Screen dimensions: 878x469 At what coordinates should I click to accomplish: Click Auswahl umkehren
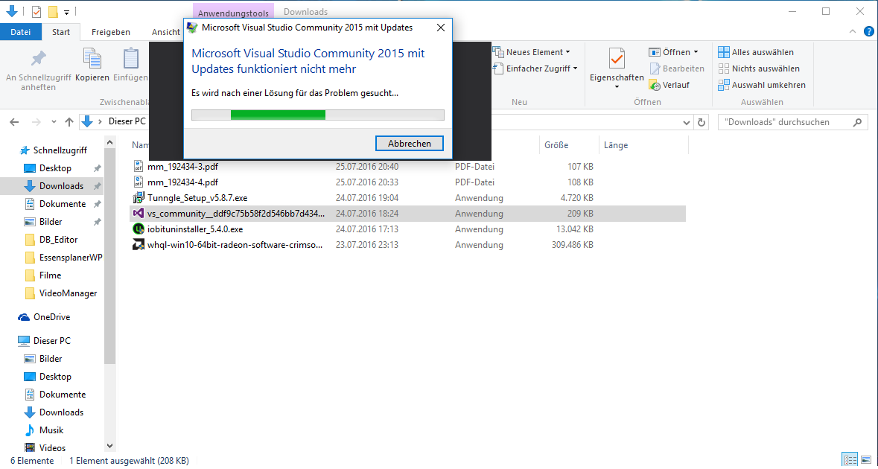762,85
